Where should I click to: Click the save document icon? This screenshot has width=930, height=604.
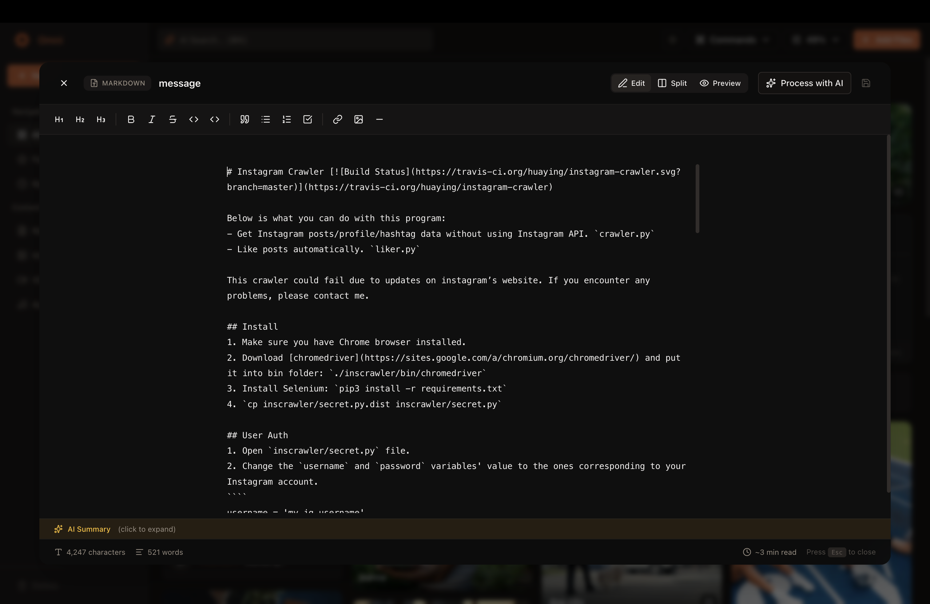[866, 83]
